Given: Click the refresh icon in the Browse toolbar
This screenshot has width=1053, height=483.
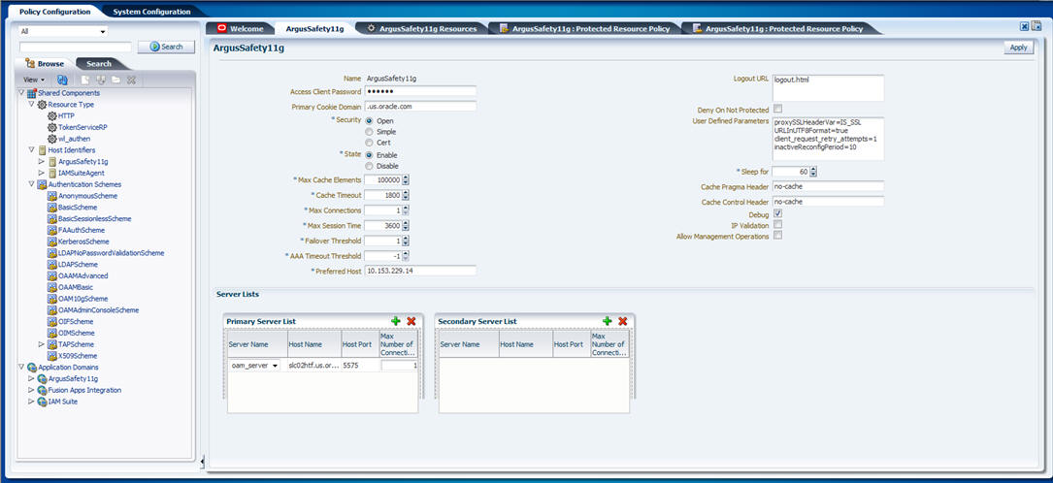Looking at the screenshot, I should point(62,80).
